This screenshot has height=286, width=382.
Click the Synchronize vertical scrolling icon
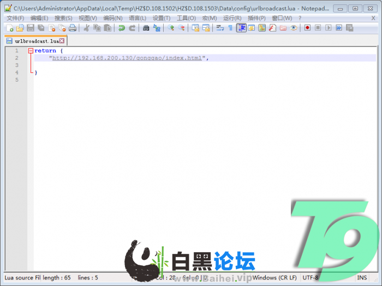(x=195, y=28)
